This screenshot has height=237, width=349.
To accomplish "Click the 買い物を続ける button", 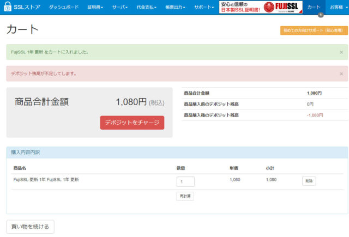I will [31, 227].
